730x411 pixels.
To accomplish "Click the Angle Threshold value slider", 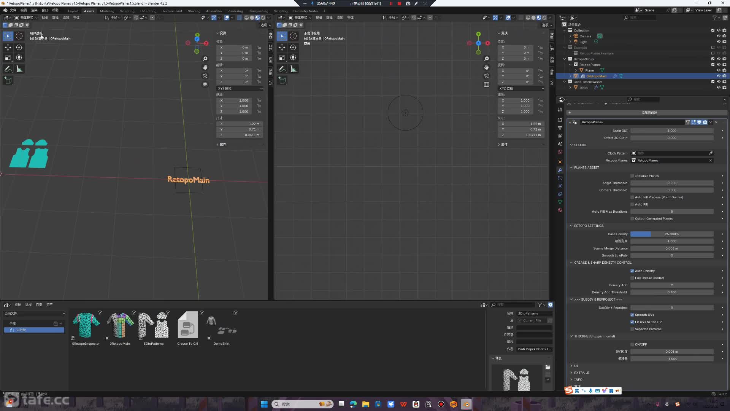I will pos(672,183).
